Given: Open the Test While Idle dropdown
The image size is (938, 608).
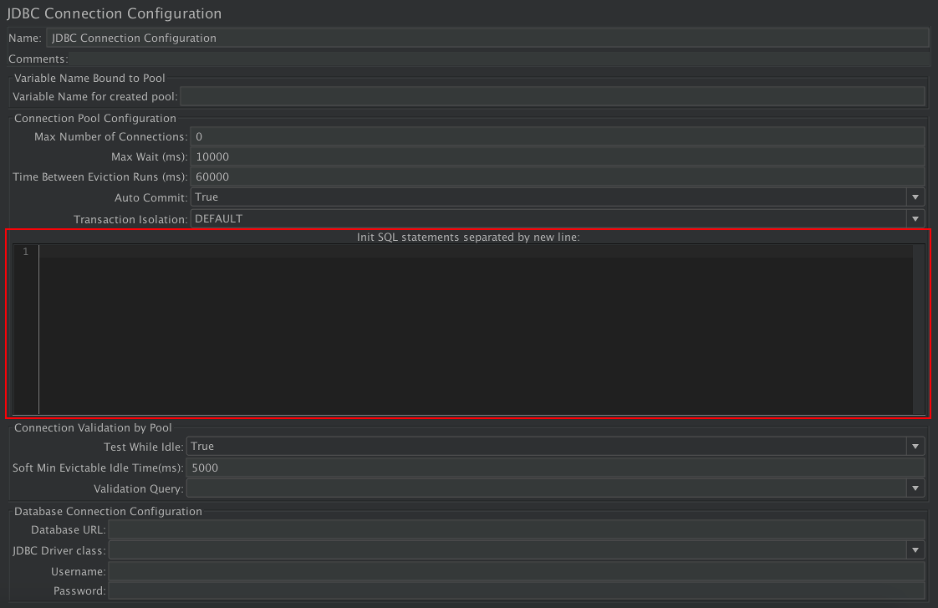Looking at the screenshot, I should tap(915, 447).
